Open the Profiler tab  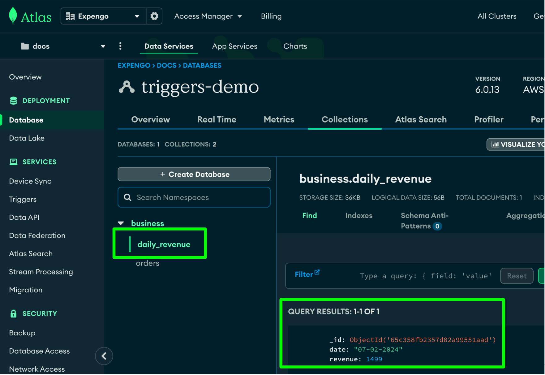tap(489, 120)
